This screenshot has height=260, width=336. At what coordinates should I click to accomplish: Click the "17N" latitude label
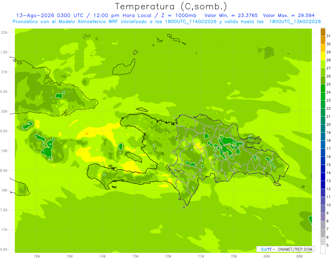pos(4,230)
